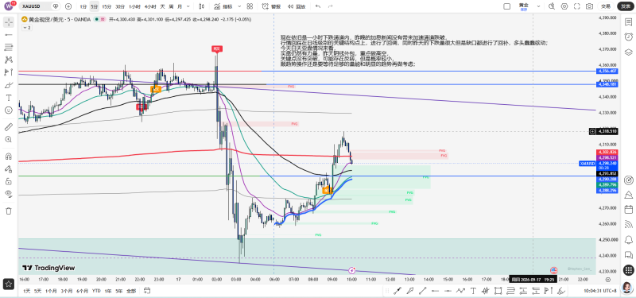Image resolution: width=636 pixels, height=298 pixels.
Task: Open the economic calendar sidebar icon
Action: click(628, 210)
